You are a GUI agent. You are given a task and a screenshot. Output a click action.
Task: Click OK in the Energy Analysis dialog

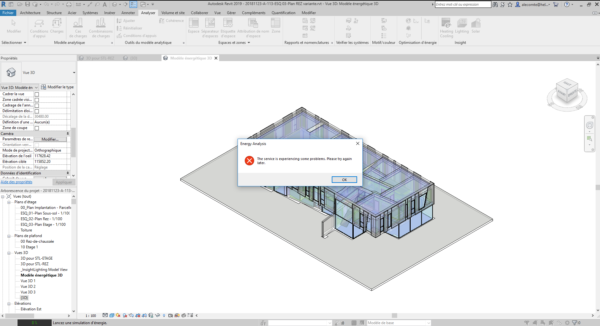pyautogui.click(x=344, y=180)
